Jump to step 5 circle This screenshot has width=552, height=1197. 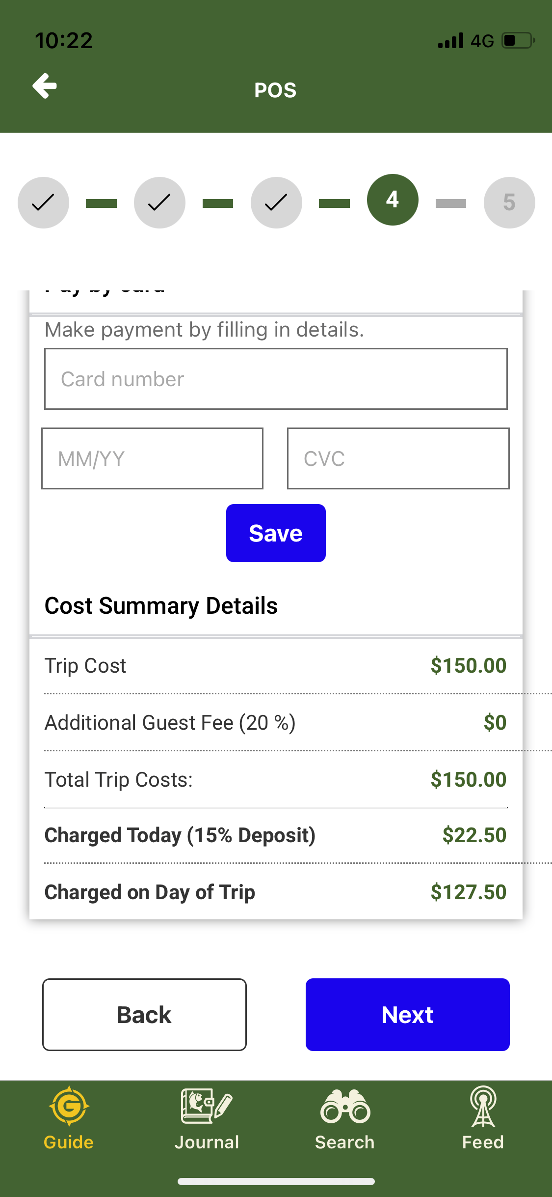pyautogui.click(x=509, y=202)
